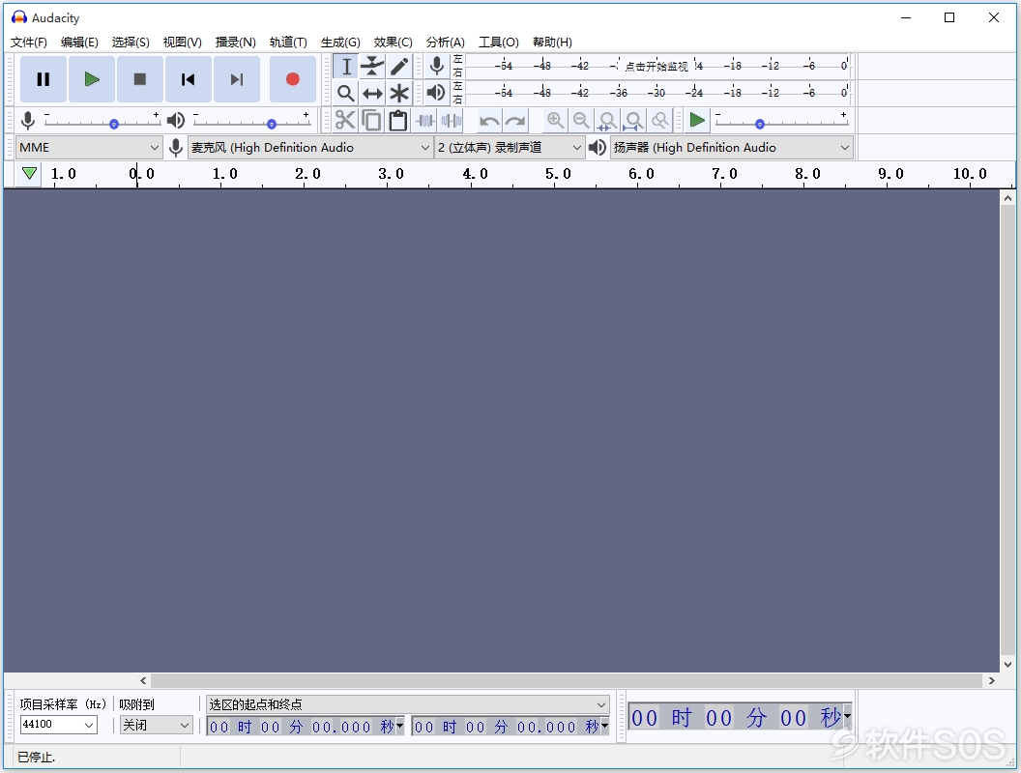Viewport: 1021px width, 773px height.
Task: Click the timeline ruler at 5.0
Action: point(557,174)
